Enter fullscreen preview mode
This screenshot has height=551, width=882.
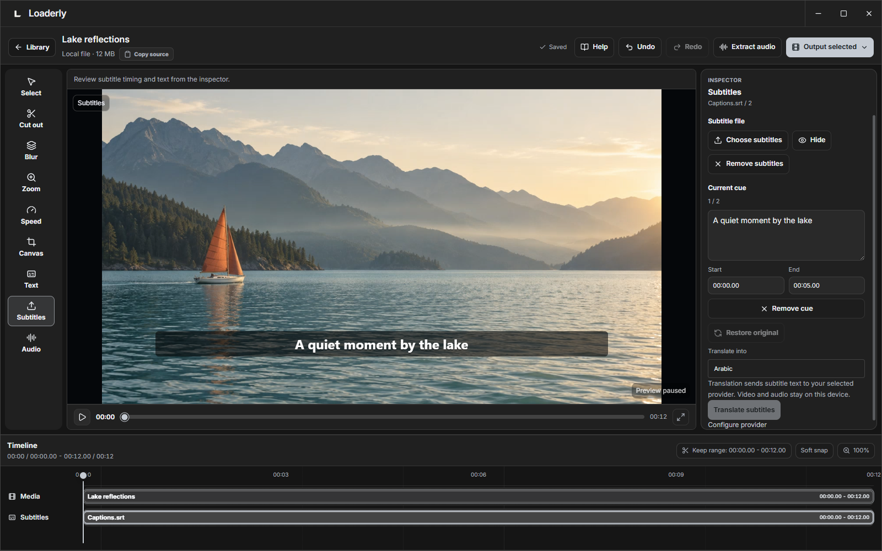(x=681, y=417)
